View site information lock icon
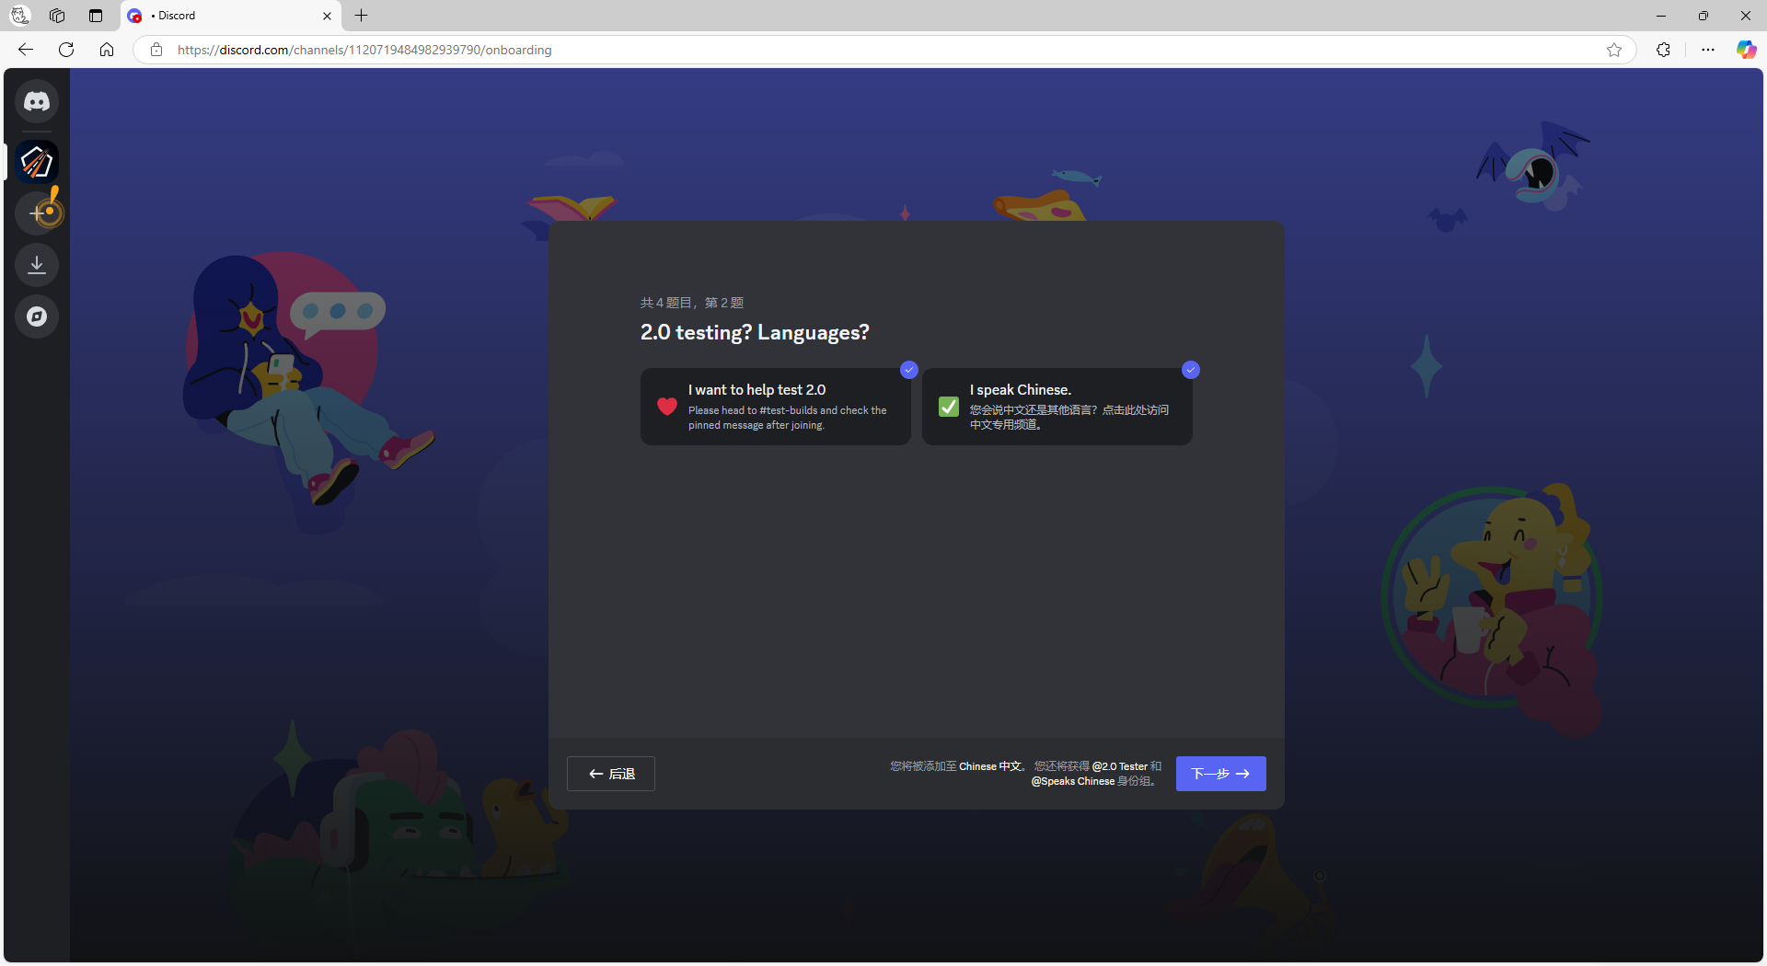This screenshot has width=1767, height=966. [x=156, y=50]
